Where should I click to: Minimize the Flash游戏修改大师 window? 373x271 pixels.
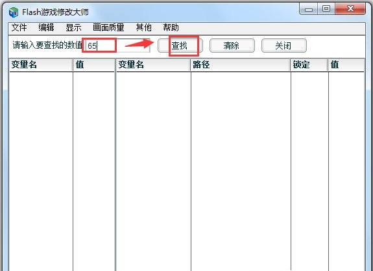[309, 9]
